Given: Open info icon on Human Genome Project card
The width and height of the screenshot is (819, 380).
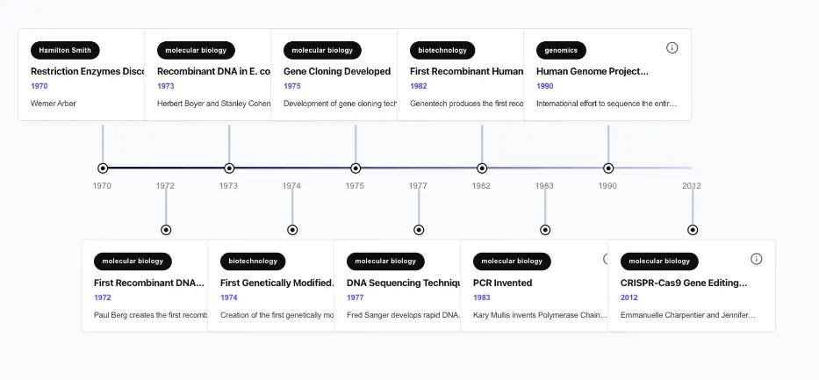Looking at the screenshot, I should 672,47.
